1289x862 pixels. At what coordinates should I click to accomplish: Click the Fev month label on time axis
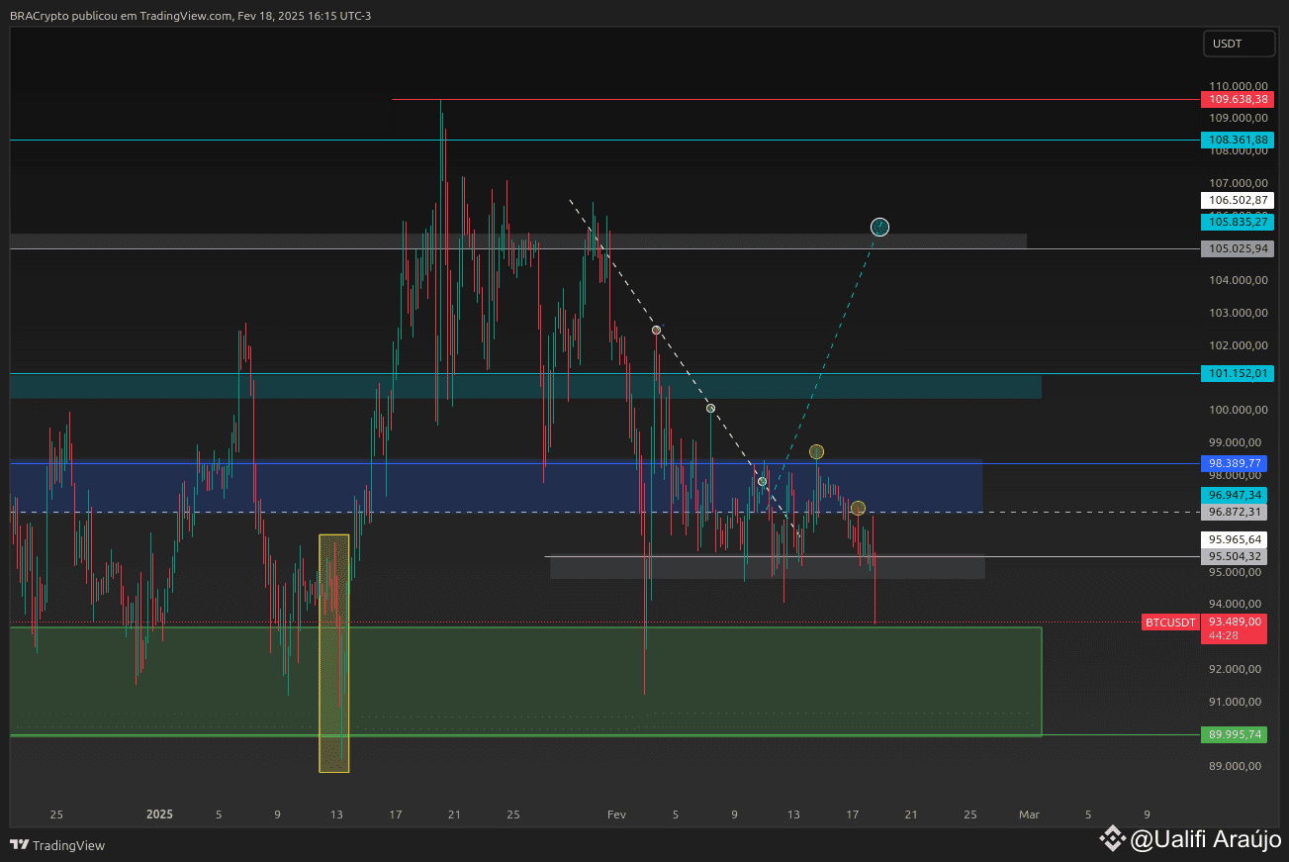click(x=616, y=815)
